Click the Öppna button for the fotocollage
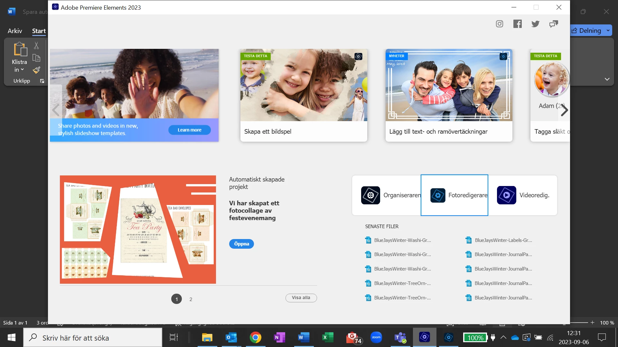Image resolution: width=618 pixels, height=347 pixels. point(241,244)
